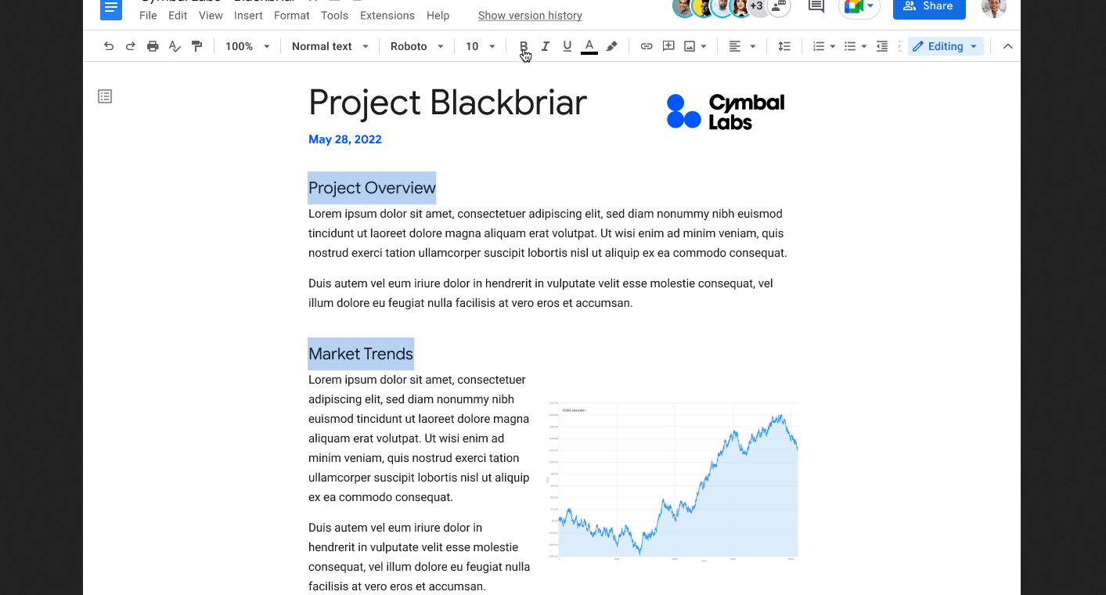
Task: Expand the numbered list options arrow
Action: 833,46
